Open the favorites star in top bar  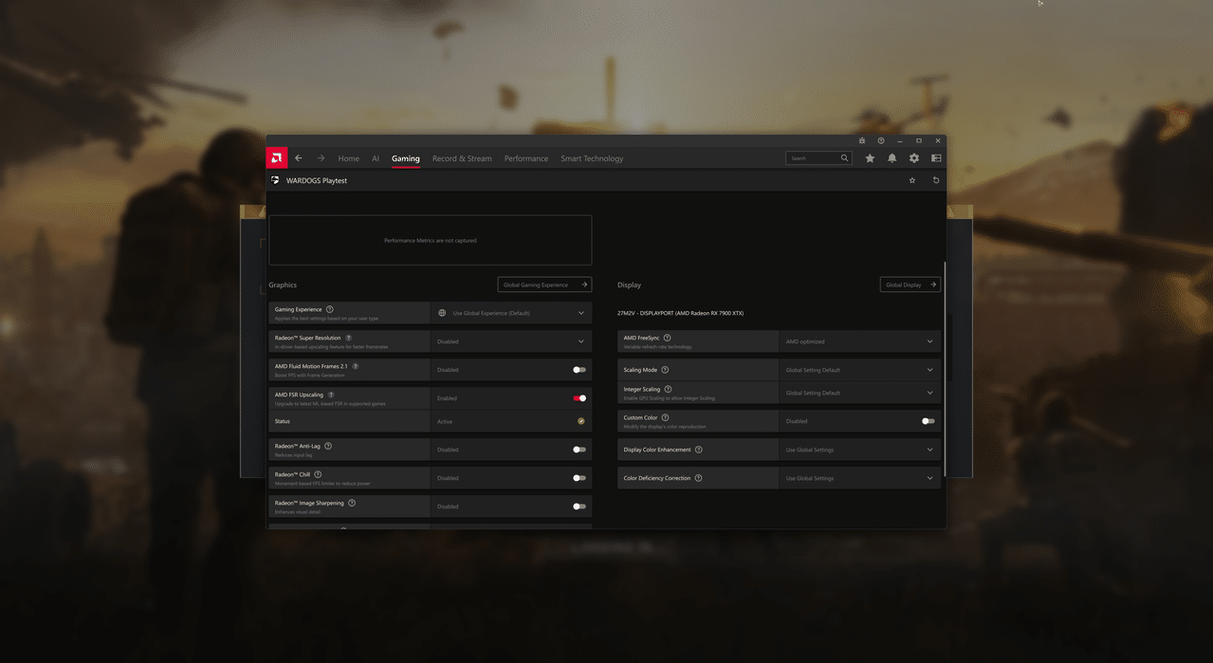pyautogui.click(x=870, y=158)
